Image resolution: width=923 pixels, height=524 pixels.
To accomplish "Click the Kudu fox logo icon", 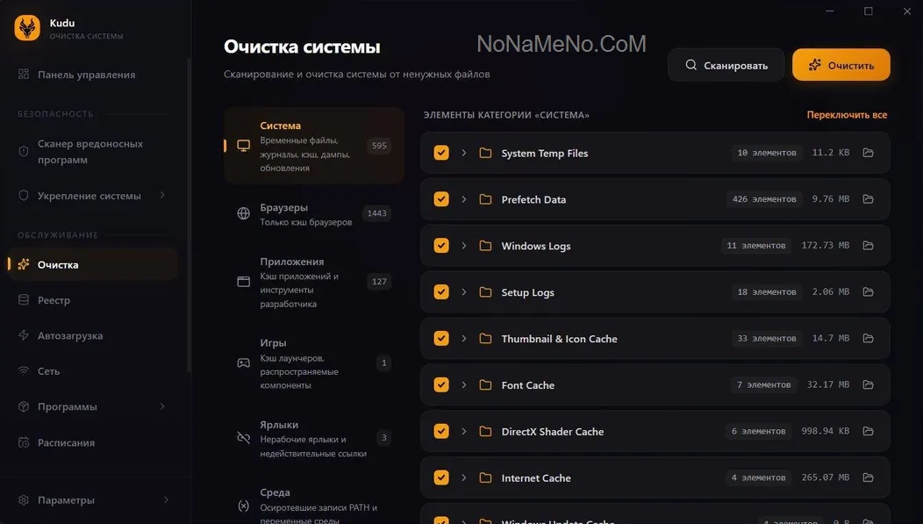I will tap(27, 28).
